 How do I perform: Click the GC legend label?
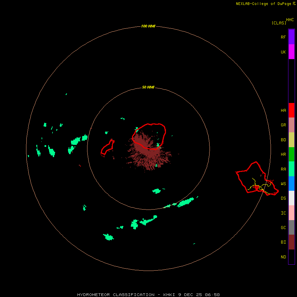point(283,227)
